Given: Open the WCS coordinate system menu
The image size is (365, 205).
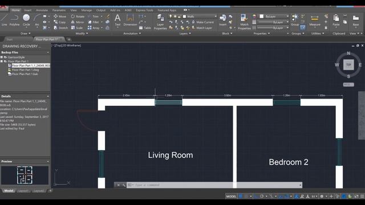Looking at the screenshot, I should (348, 85).
